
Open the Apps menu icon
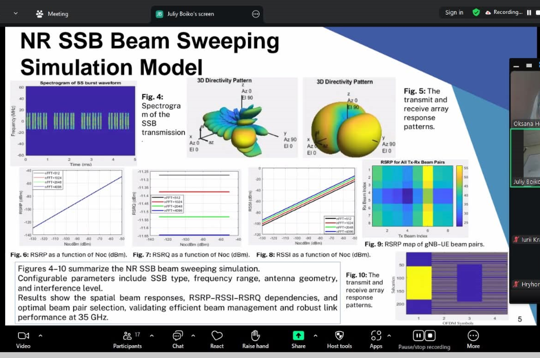376,336
